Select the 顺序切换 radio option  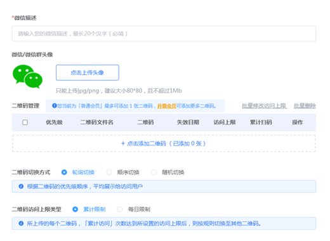point(122,173)
